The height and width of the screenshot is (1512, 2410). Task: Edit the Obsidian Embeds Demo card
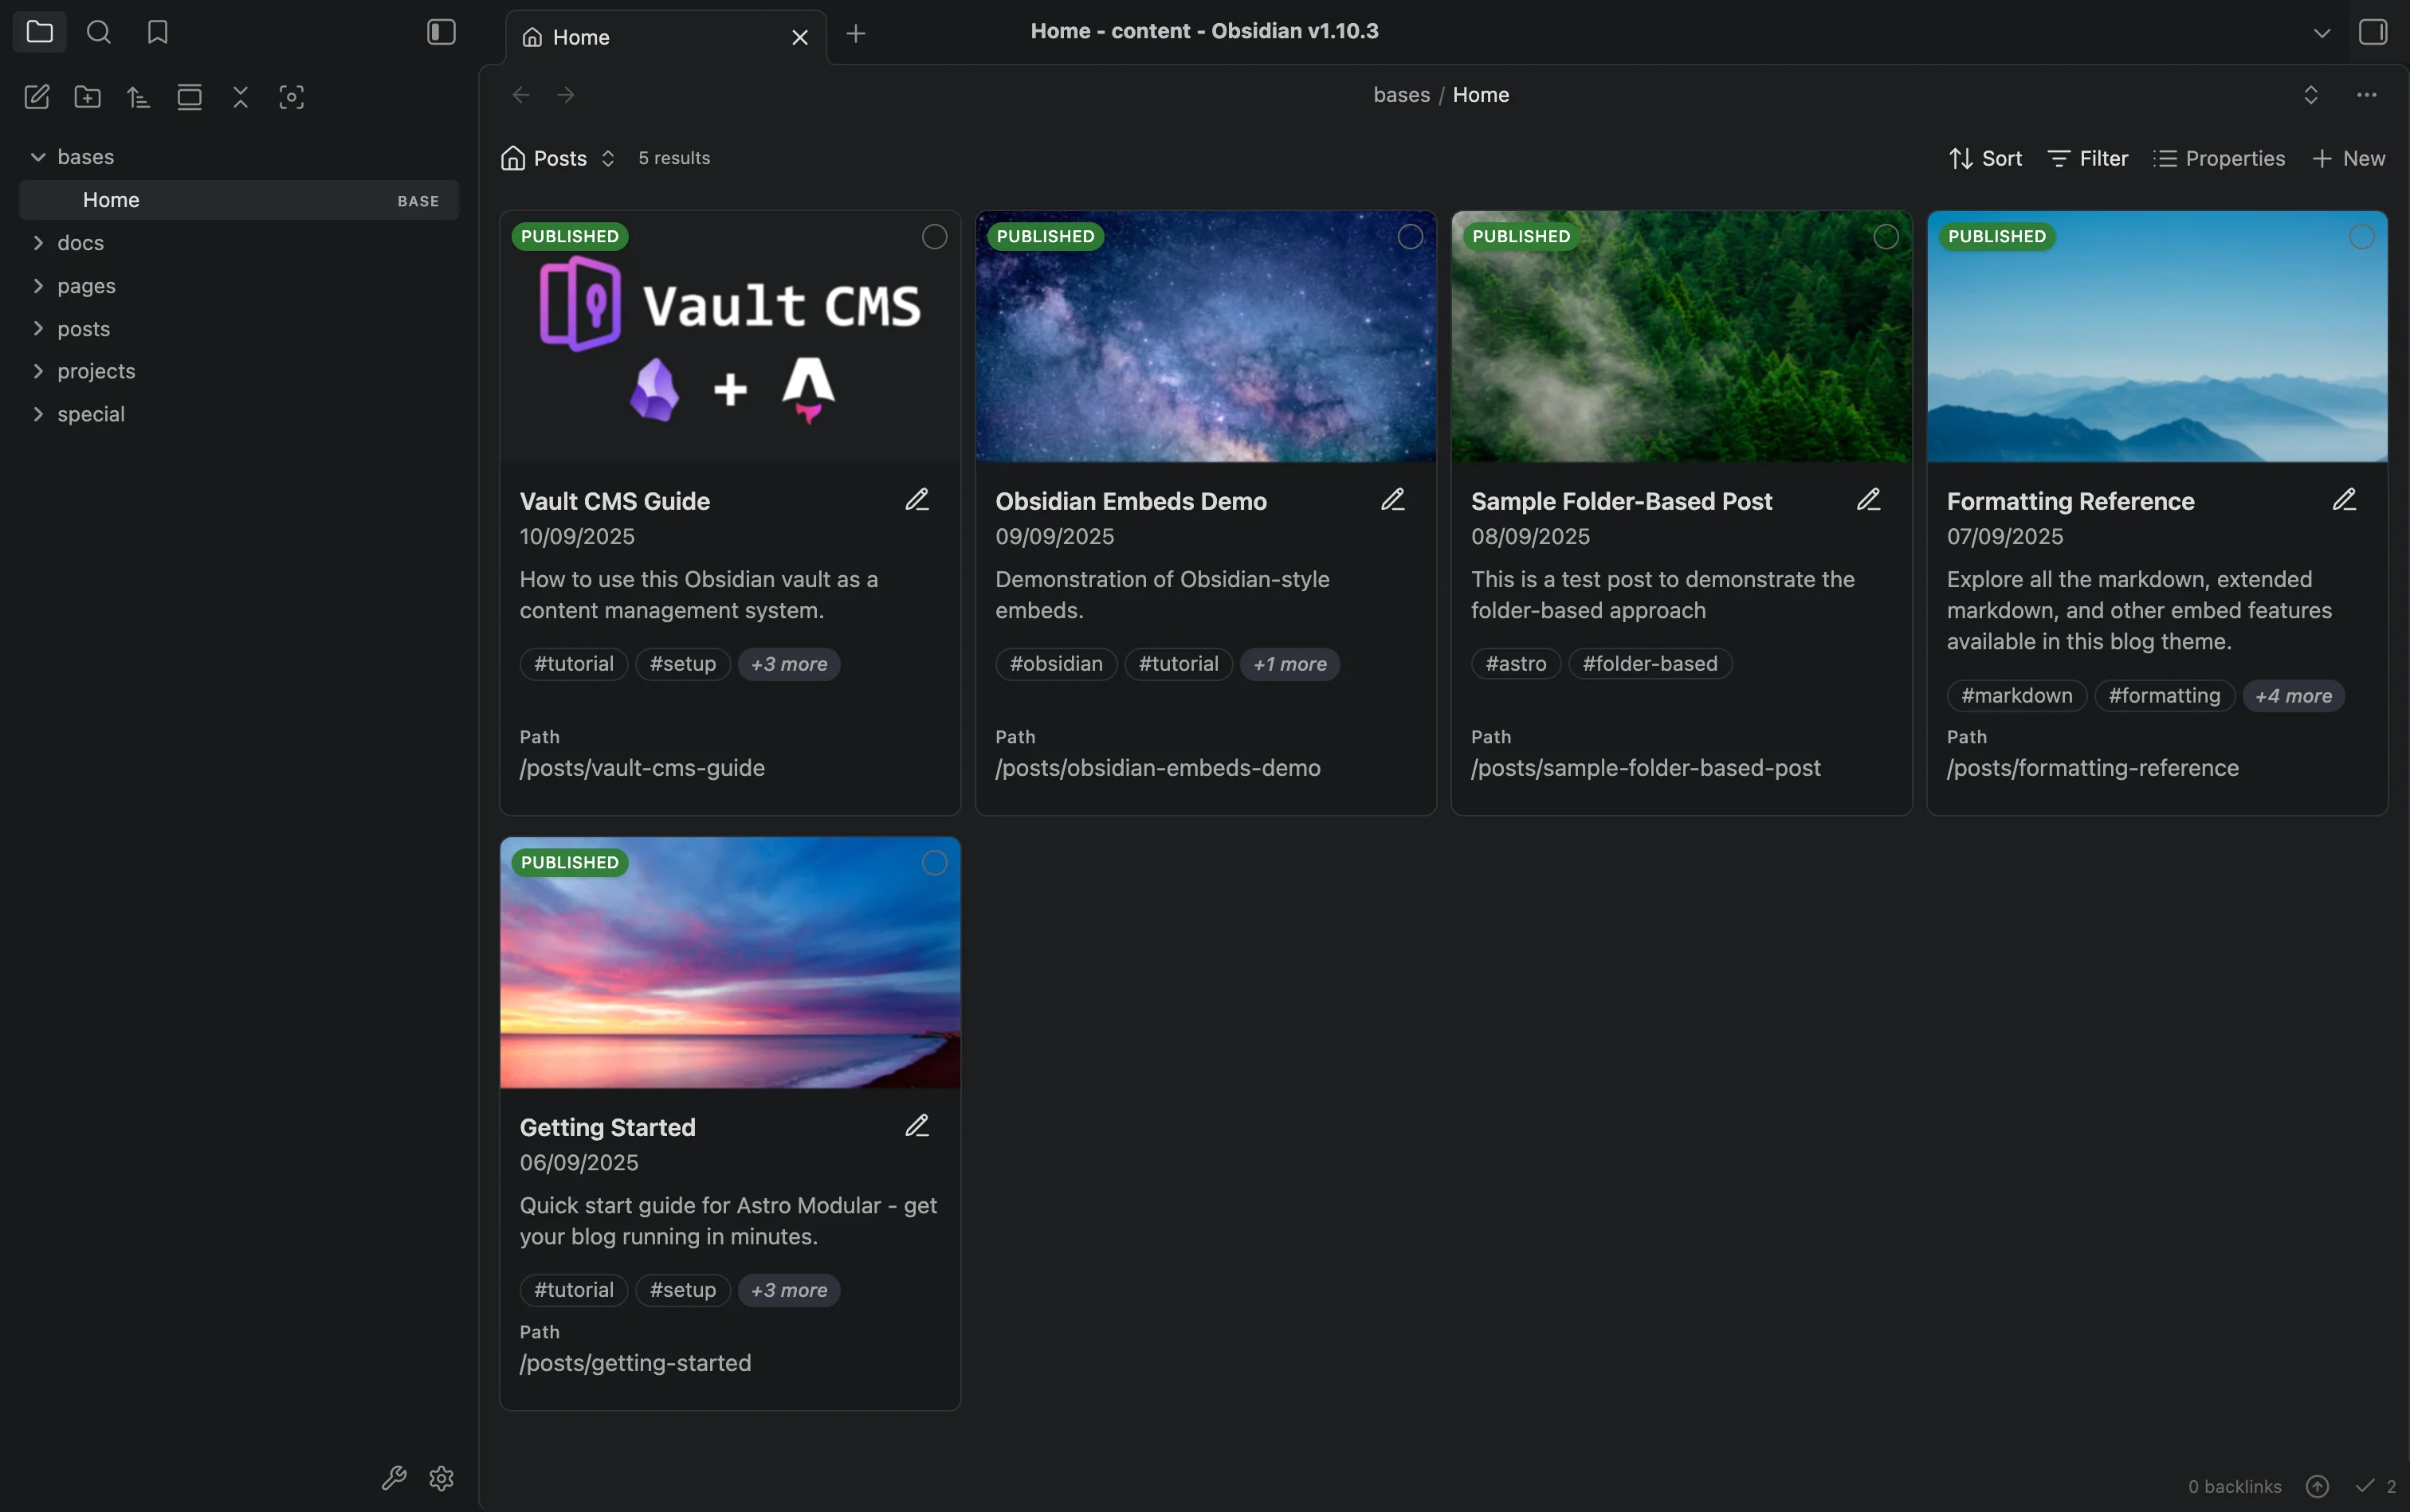[1394, 500]
